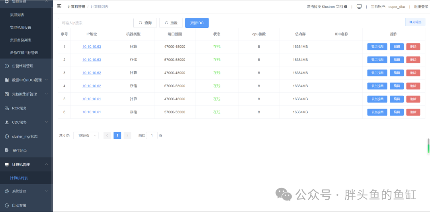The width and height of the screenshot is (430, 212).
Task: Expand the 系统管理 chevron
Action: click(x=46, y=191)
